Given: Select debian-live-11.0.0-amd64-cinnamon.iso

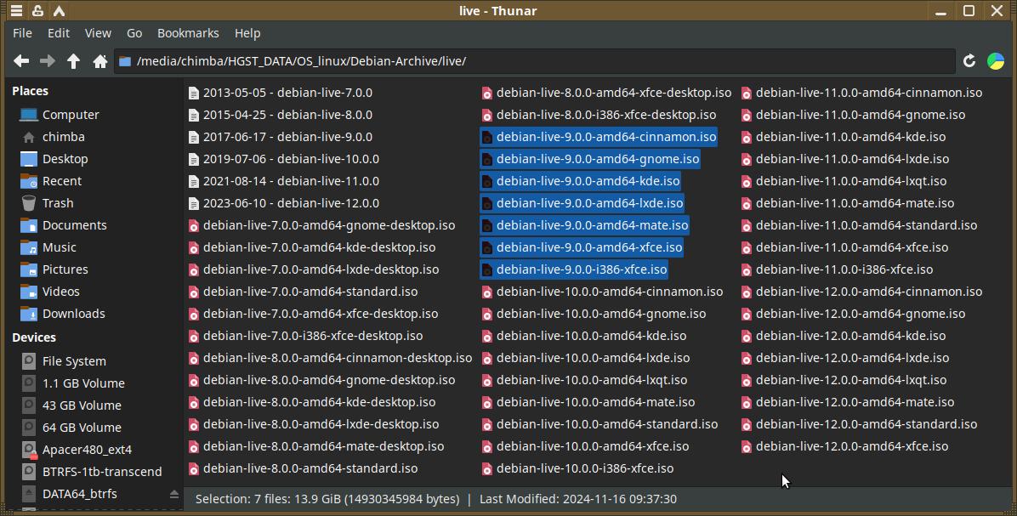Looking at the screenshot, I should point(861,93).
